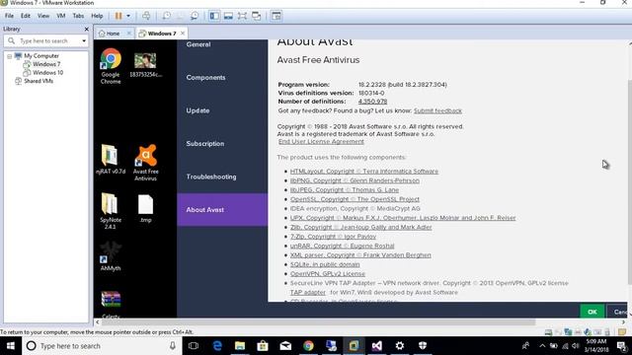This screenshot has width=632, height=355.
Task: Open the Update settings section
Action: (x=222, y=110)
